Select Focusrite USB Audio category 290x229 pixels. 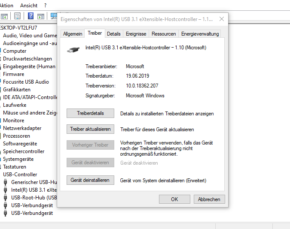click(26, 82)
